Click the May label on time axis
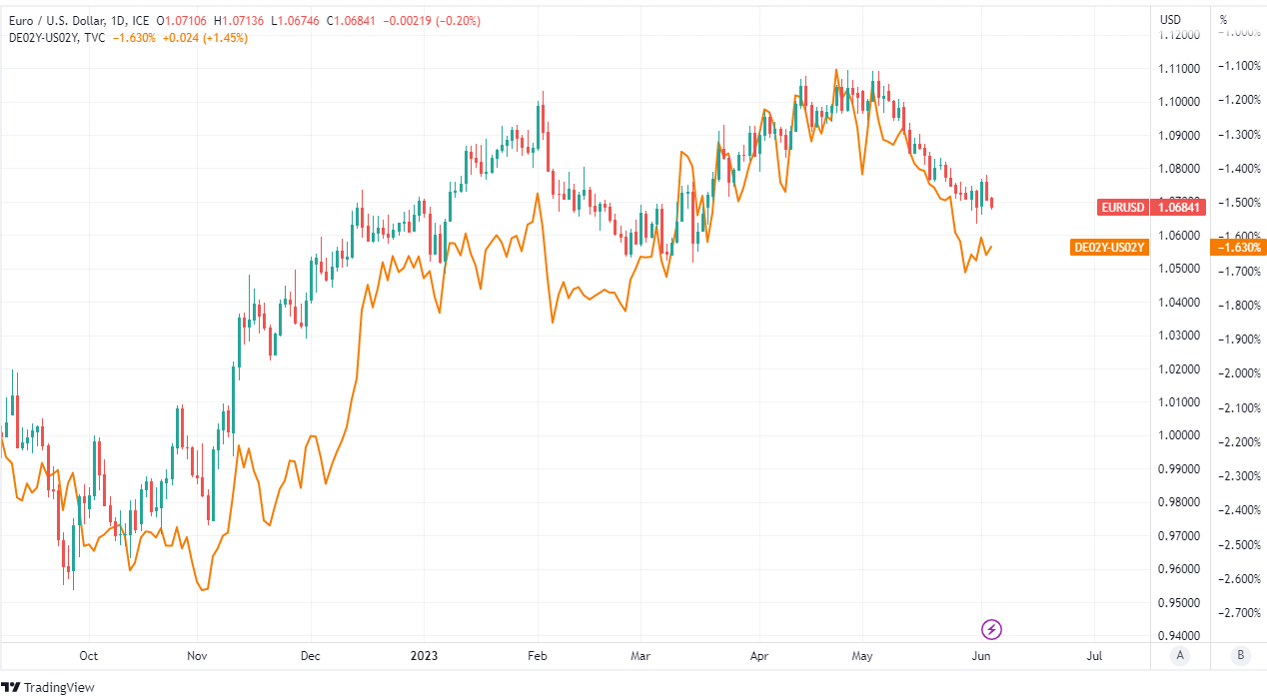 coord(862,656)
